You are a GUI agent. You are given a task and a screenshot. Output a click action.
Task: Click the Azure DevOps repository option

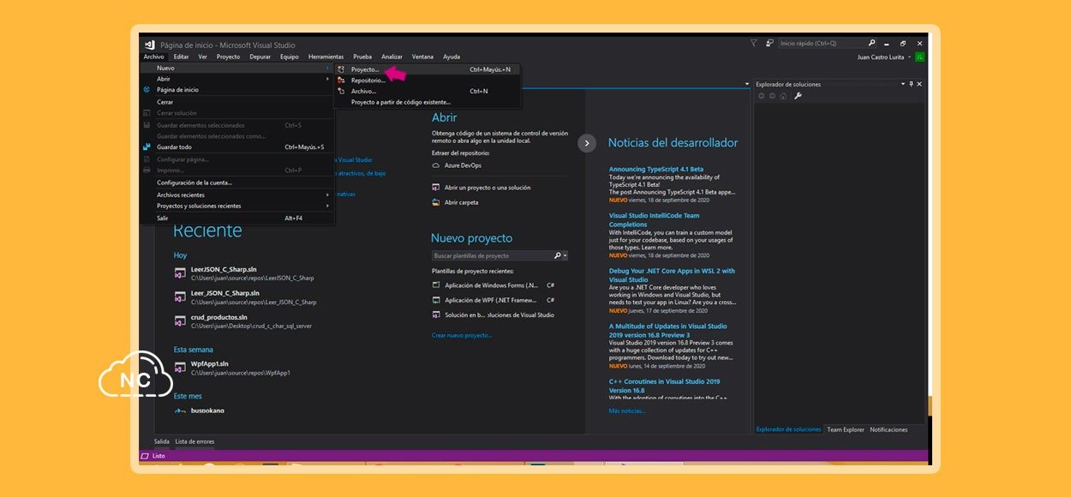(x=463, y=165)
